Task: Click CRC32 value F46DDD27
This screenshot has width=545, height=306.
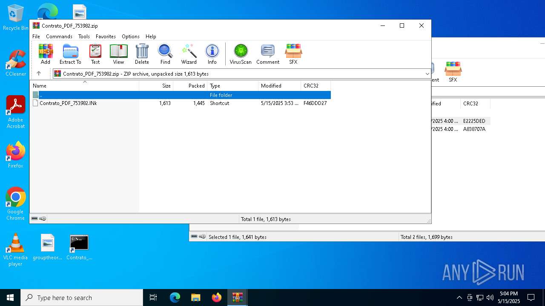Action: point(315,103)
